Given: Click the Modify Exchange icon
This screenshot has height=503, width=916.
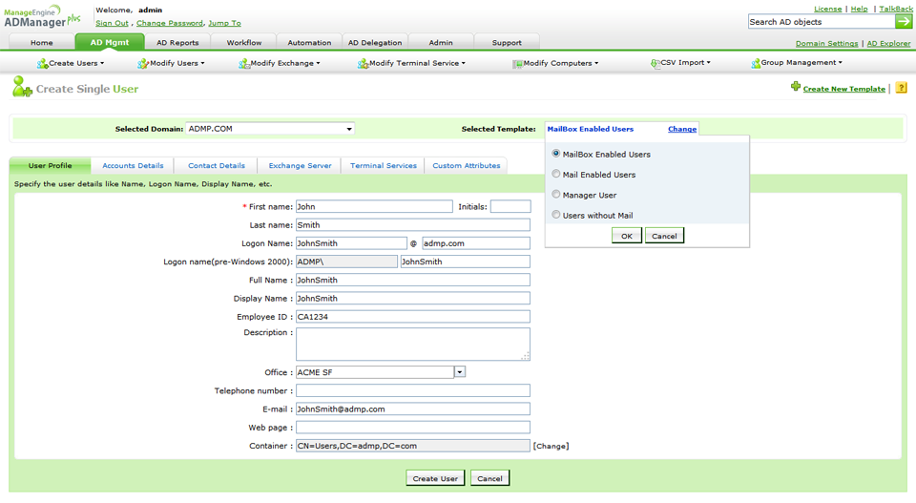Looking at the screenshot, I should click(x=244, y=64).
